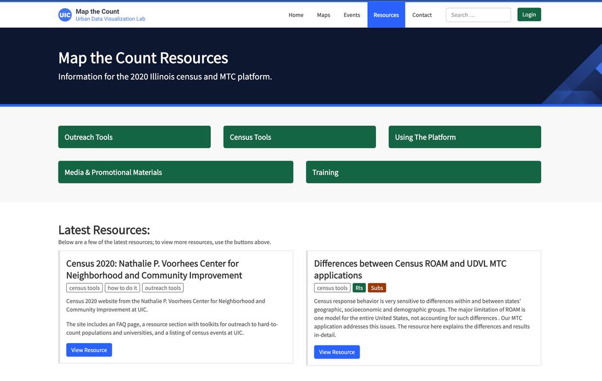602x381 pixels.
Task: Click View Resource on the Voorhees card
Action: [89, 349]
